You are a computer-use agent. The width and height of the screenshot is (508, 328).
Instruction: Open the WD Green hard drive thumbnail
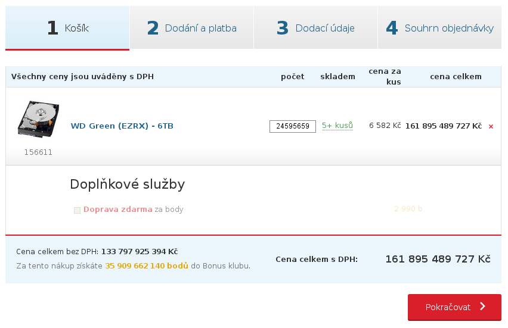pos(38,120)
